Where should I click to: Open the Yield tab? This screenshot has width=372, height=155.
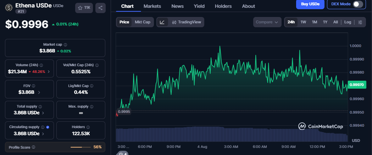point(199,6)
